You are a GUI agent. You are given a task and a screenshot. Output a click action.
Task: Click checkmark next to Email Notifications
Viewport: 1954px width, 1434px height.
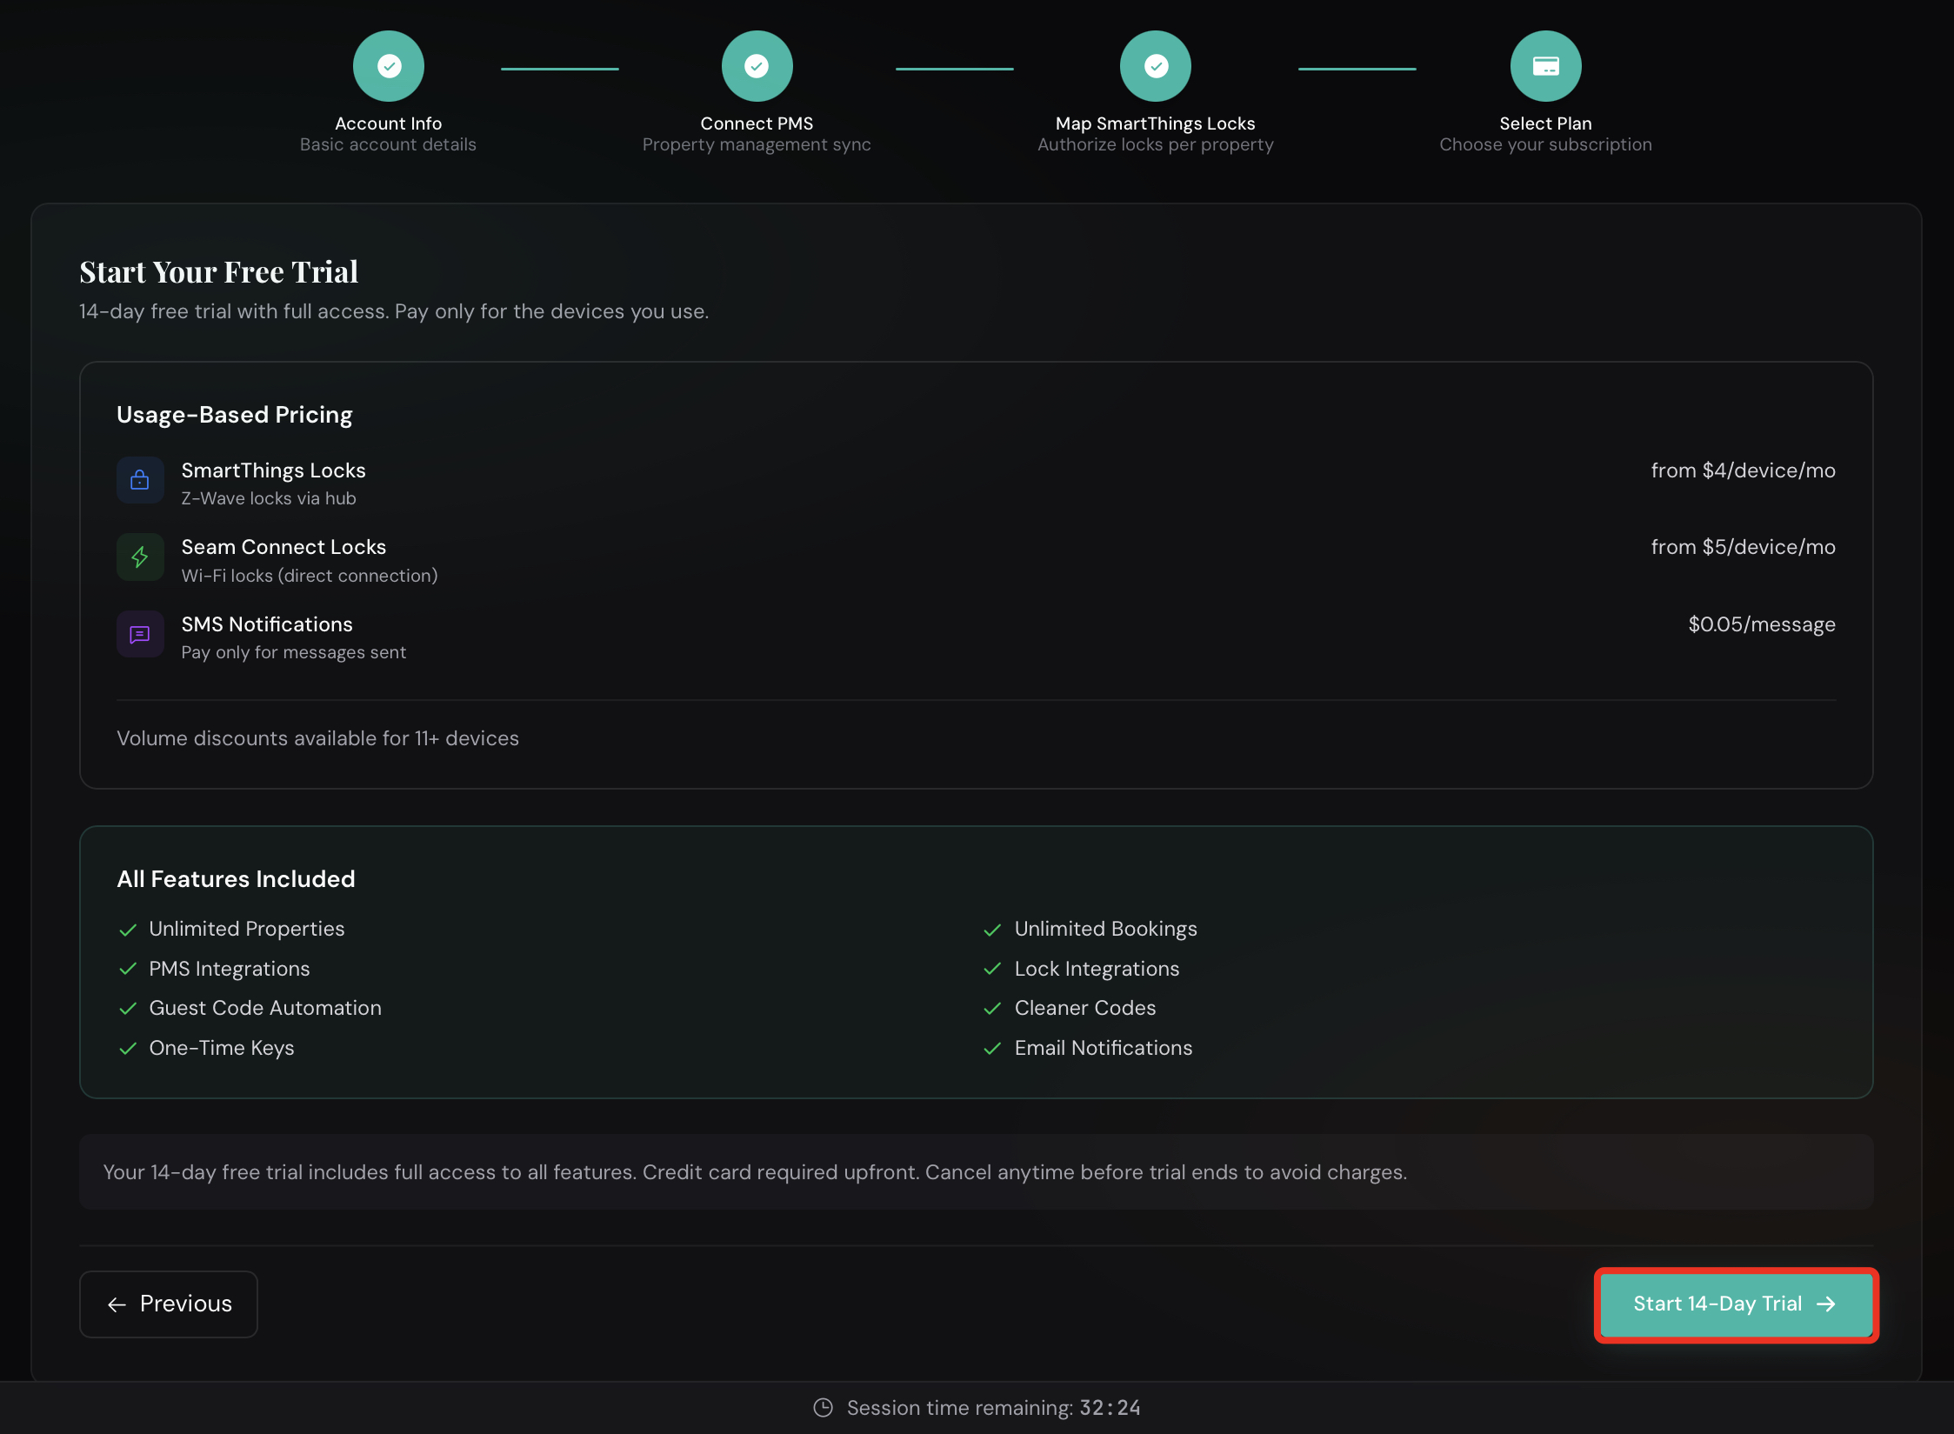click(x=992, y=1049)
